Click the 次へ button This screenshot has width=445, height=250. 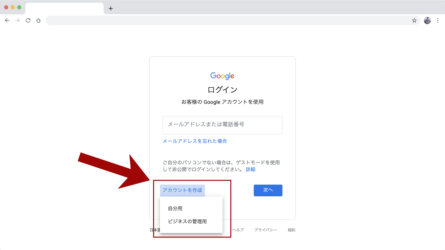(268, 190)
